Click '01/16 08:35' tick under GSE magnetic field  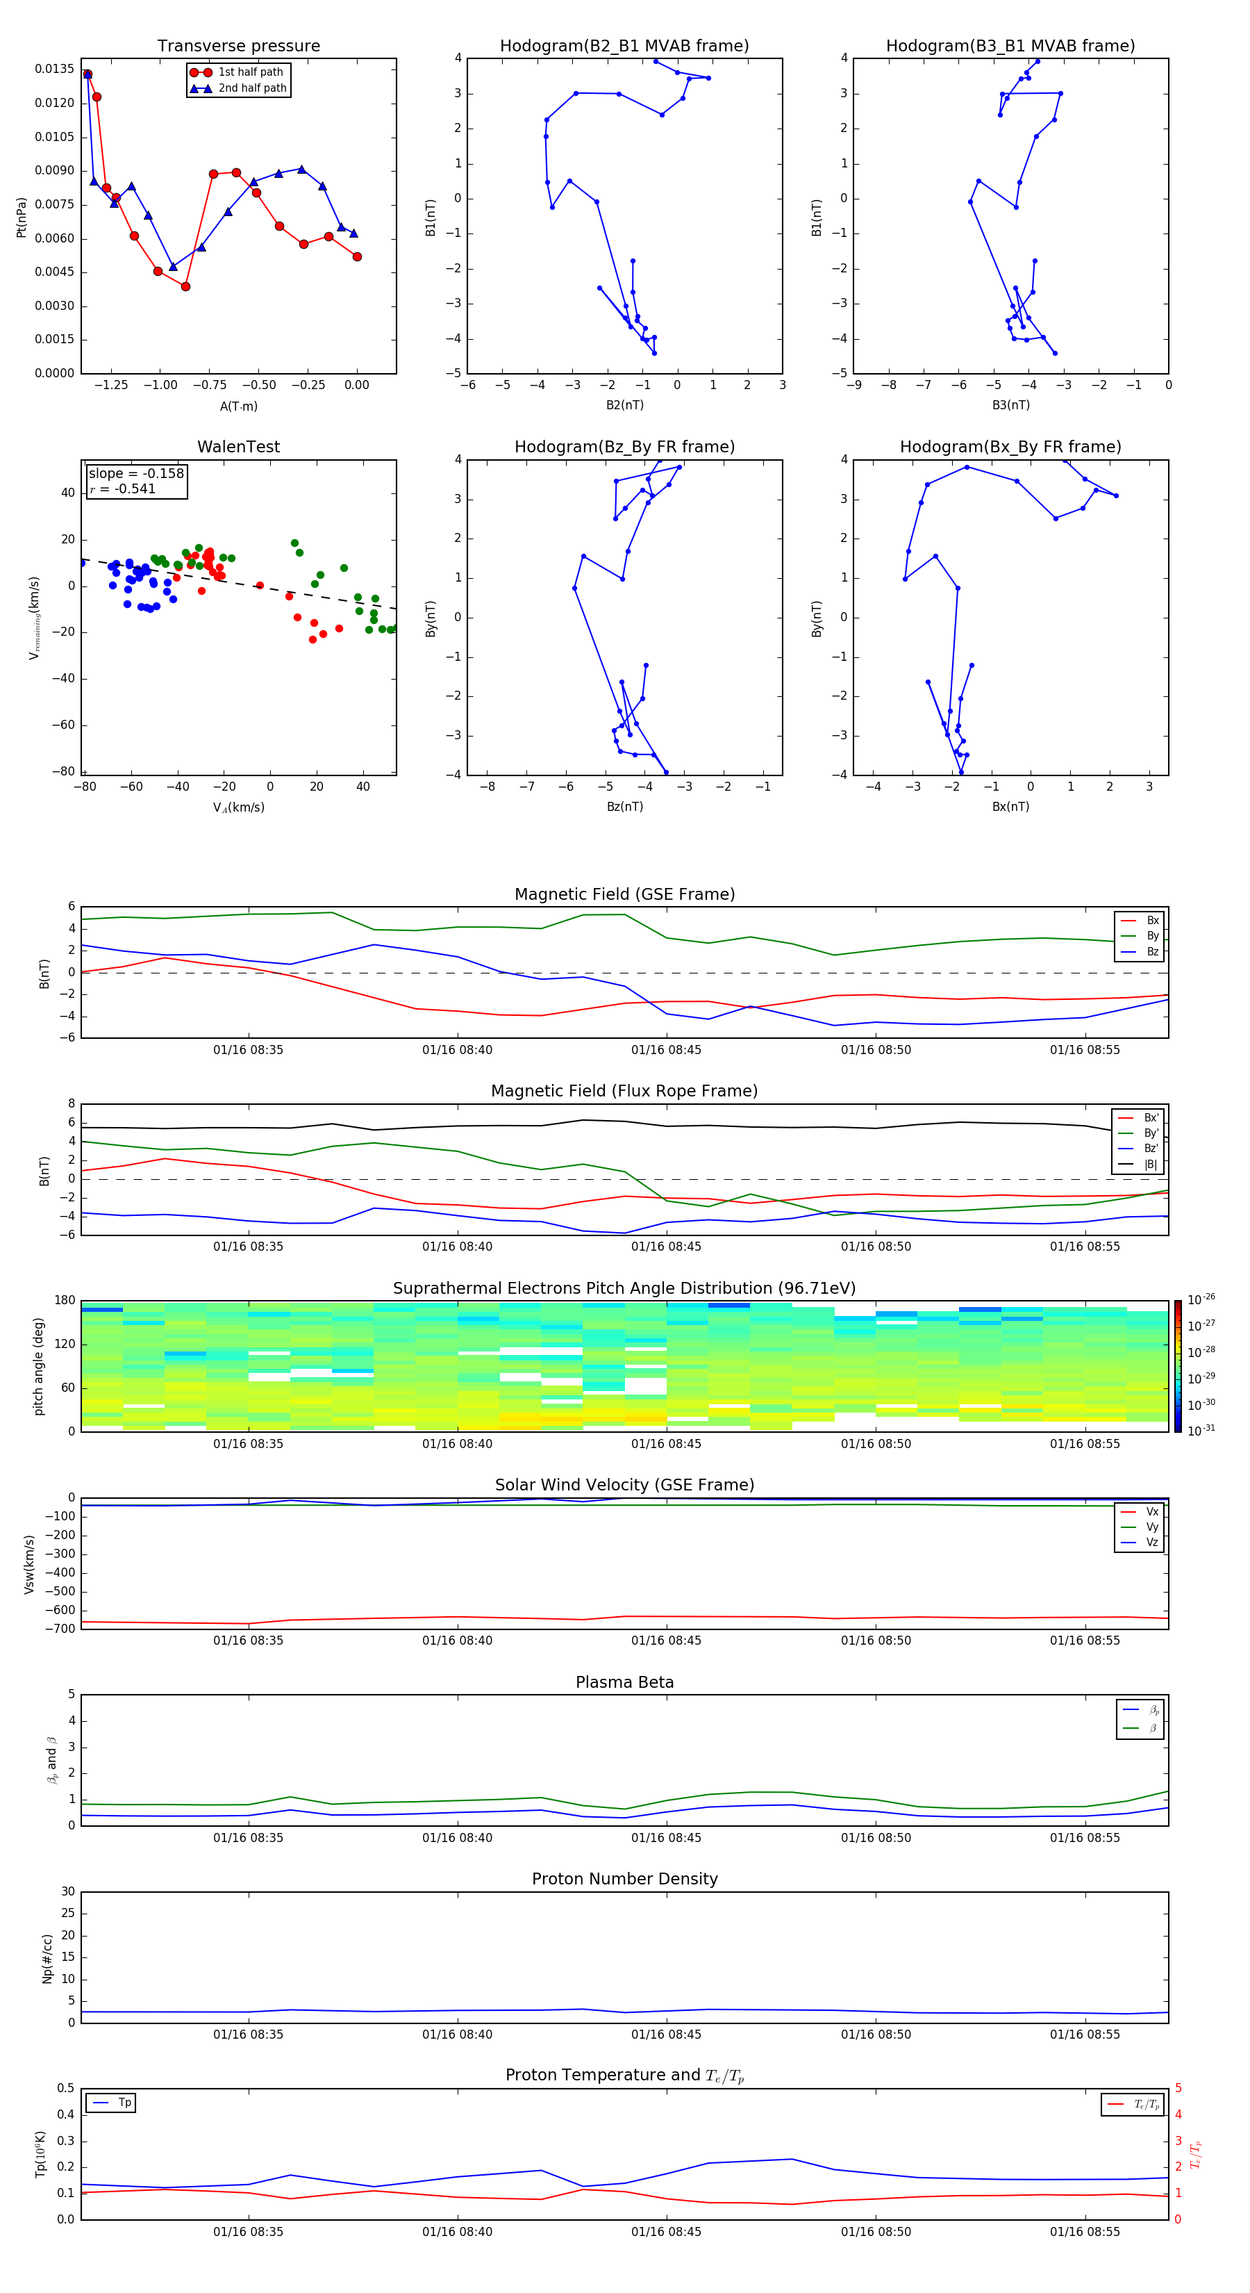pyautogui.click(x=248, y=1051)
